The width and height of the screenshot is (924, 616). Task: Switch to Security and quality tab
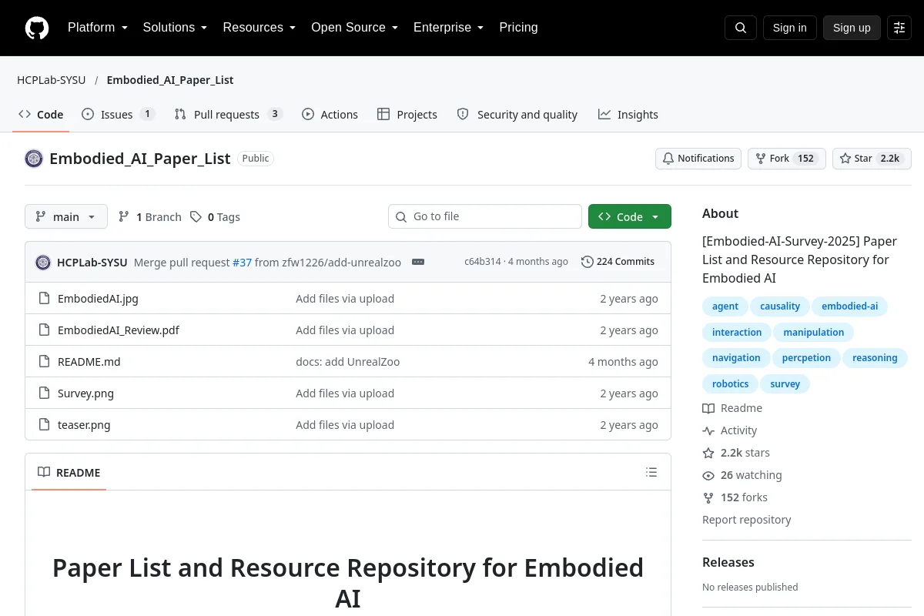[517, 115]
